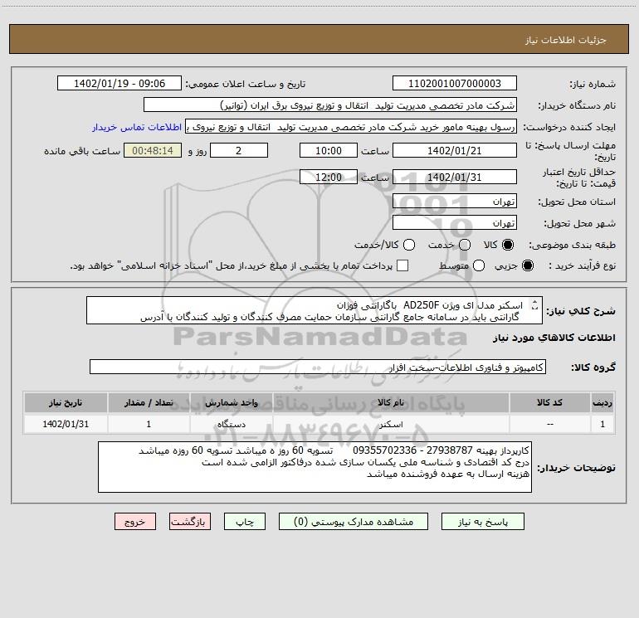Click the remaining days field showing 2

(239, 151)
